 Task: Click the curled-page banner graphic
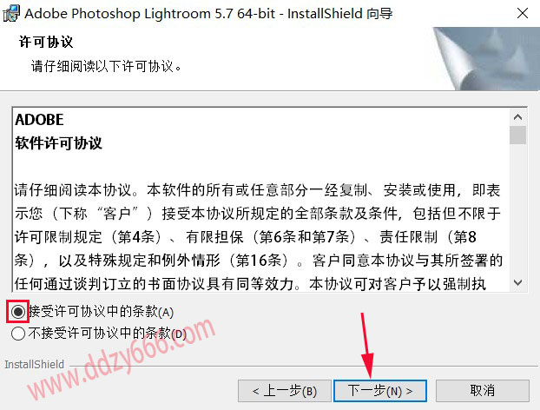pyautogui.click(x=486, y=59)
